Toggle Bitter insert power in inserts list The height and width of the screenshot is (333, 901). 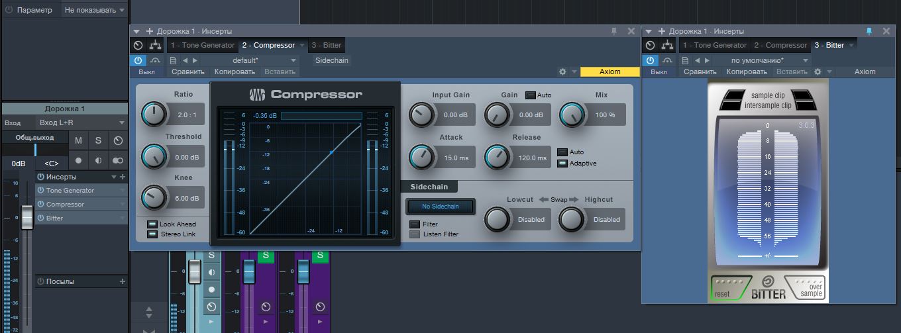pyautogui.click(x=41, y=218)
